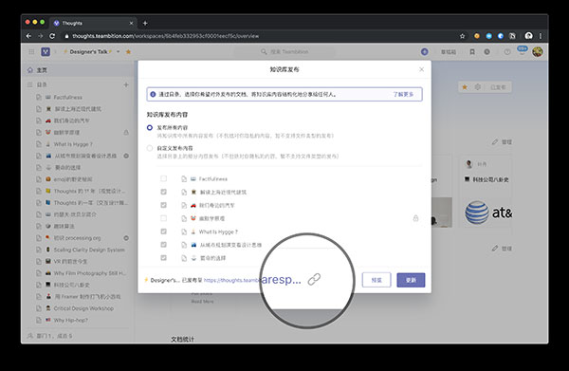Viewport: 569px width, 371px height.
Task: Expand the Designer's Talk workspace dropdown
Action: point(118,52)
